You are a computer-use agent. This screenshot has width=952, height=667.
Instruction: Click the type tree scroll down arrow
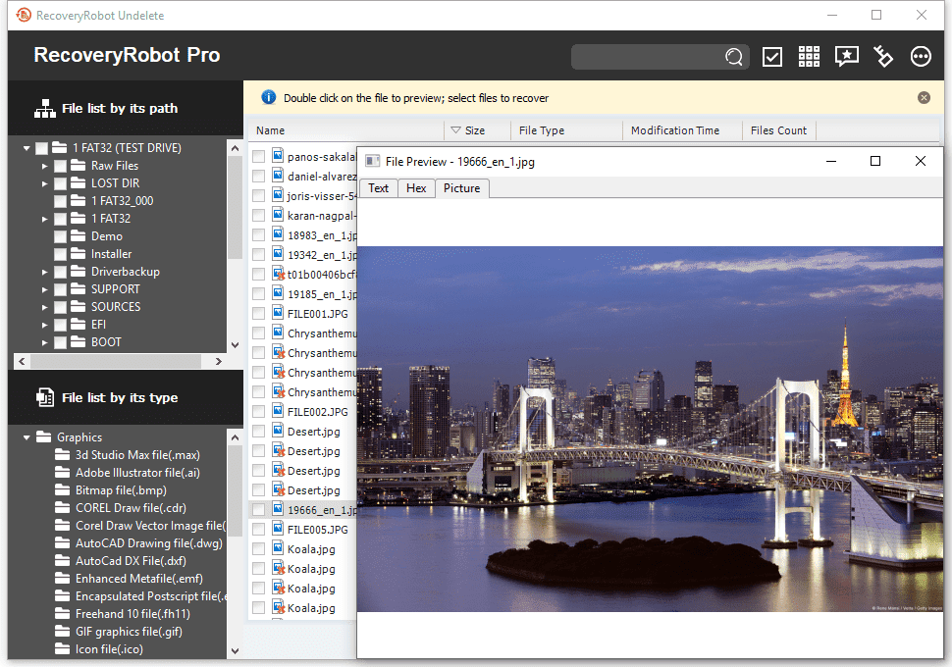point(235,650)
